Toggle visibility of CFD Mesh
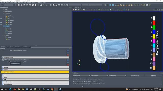This screenshot has width=163, height=91. point(1,22)
